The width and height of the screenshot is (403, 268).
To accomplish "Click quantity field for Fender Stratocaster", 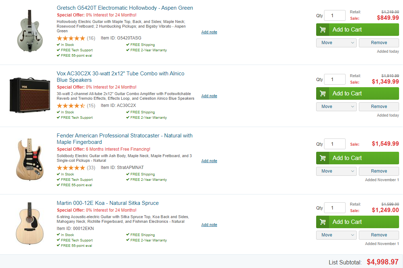I will (x=334, y=144).
